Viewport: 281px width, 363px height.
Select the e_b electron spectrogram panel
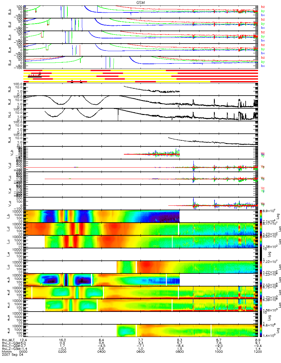tap(141, 280)
